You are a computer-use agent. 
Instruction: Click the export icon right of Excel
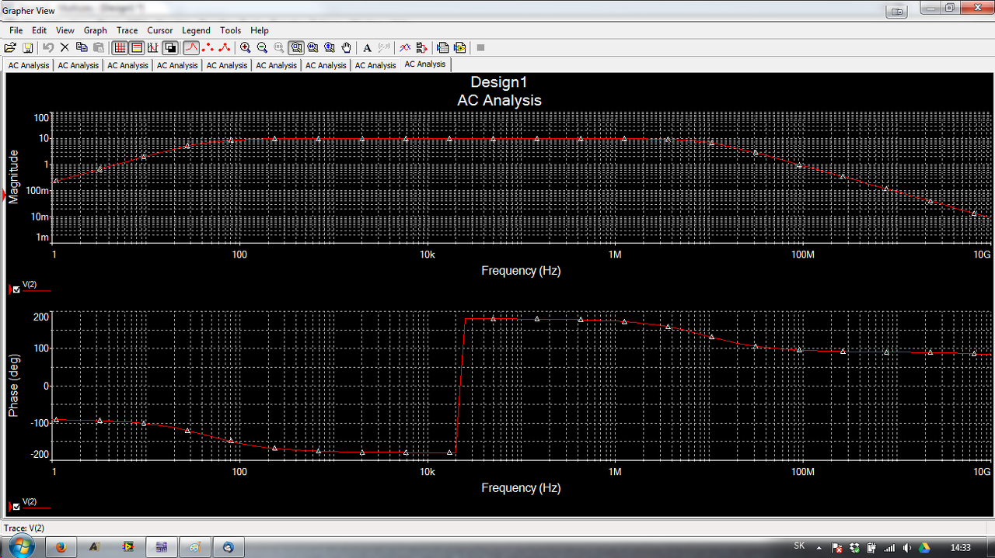click(x=459, y=47)
